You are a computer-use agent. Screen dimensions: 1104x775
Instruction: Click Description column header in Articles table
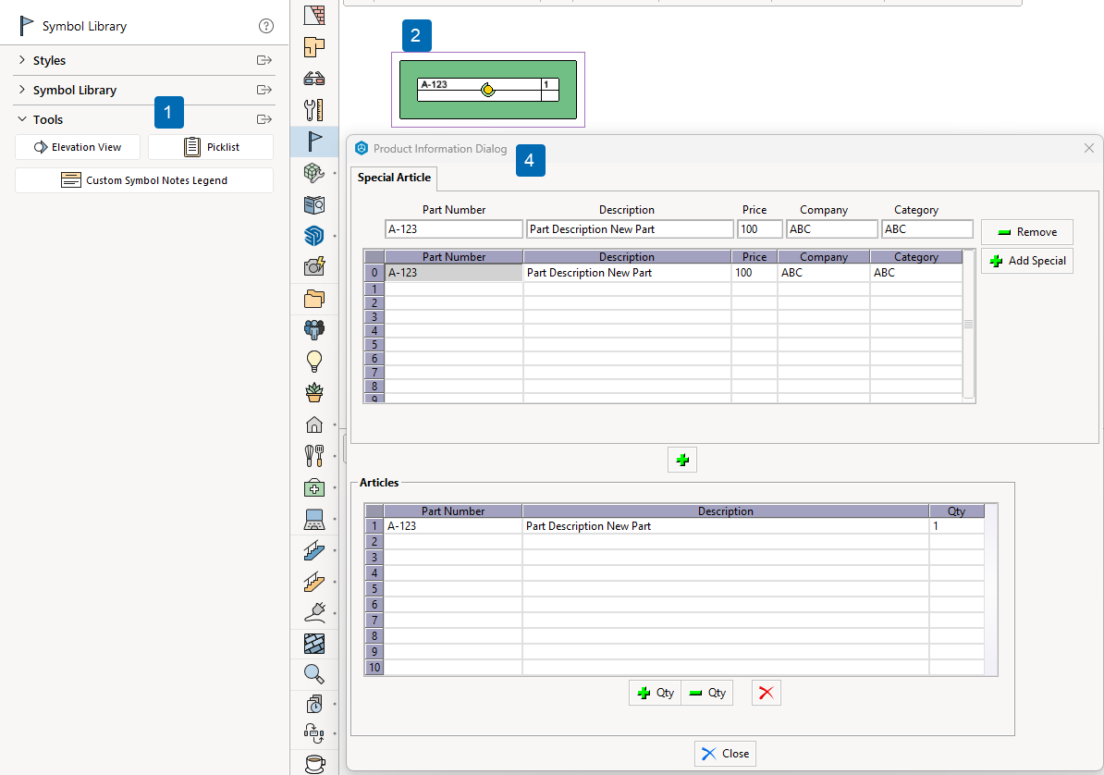pos(725,511)
